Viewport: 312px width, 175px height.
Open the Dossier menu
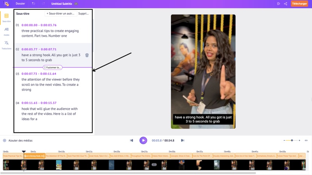tap(20, 3)
